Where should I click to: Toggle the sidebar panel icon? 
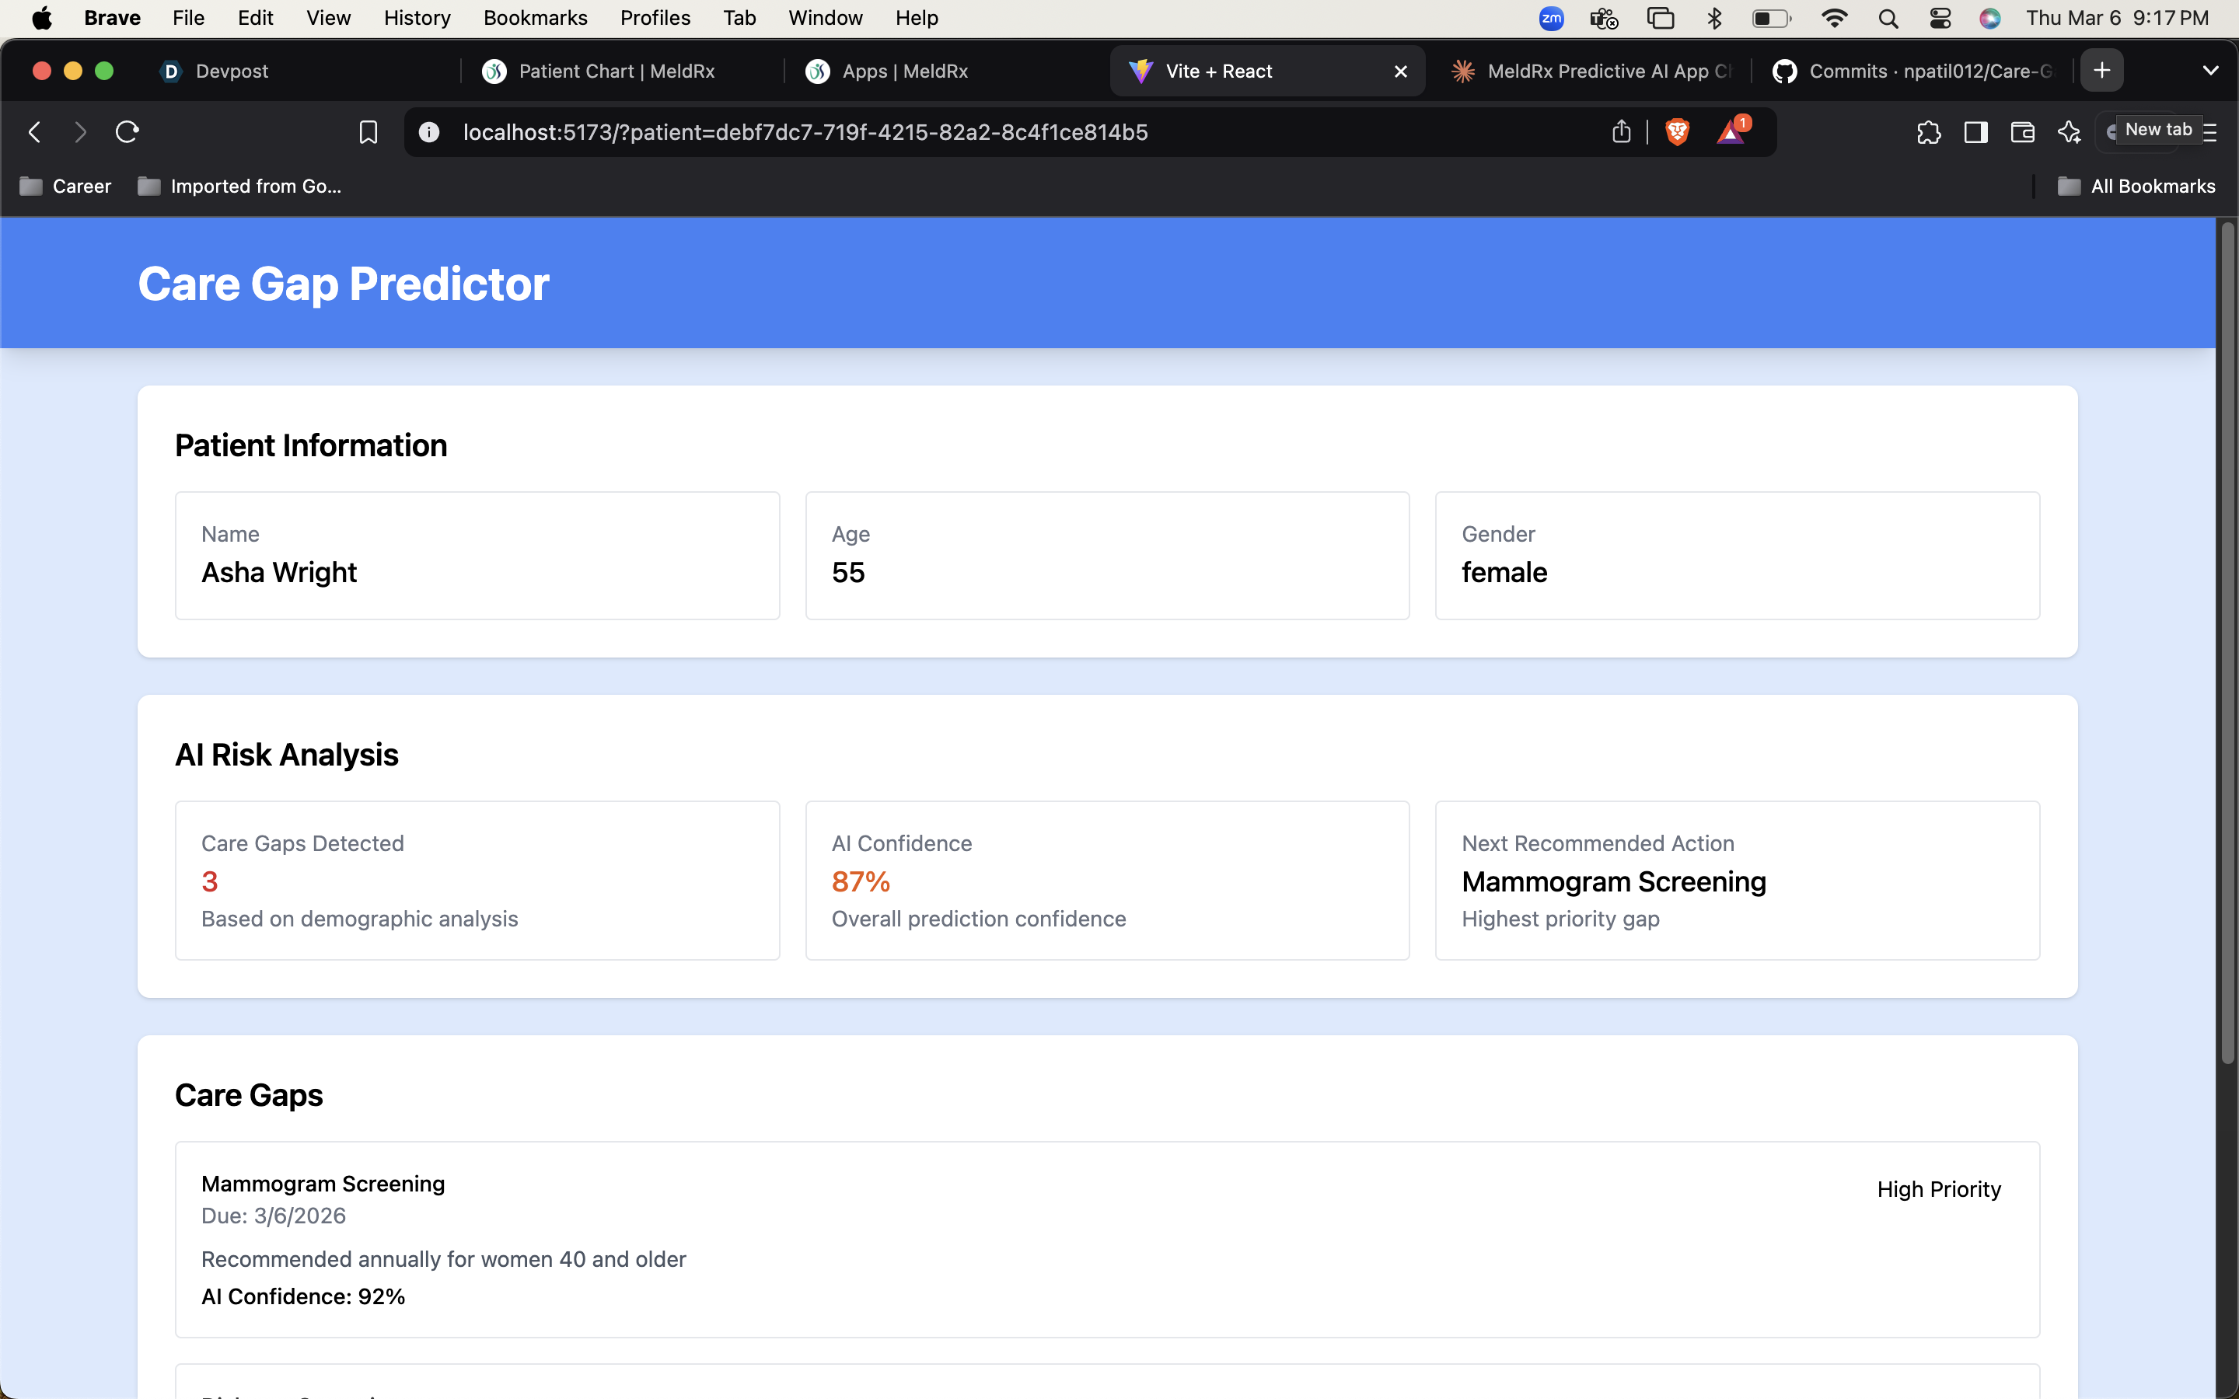(1975, 132)
